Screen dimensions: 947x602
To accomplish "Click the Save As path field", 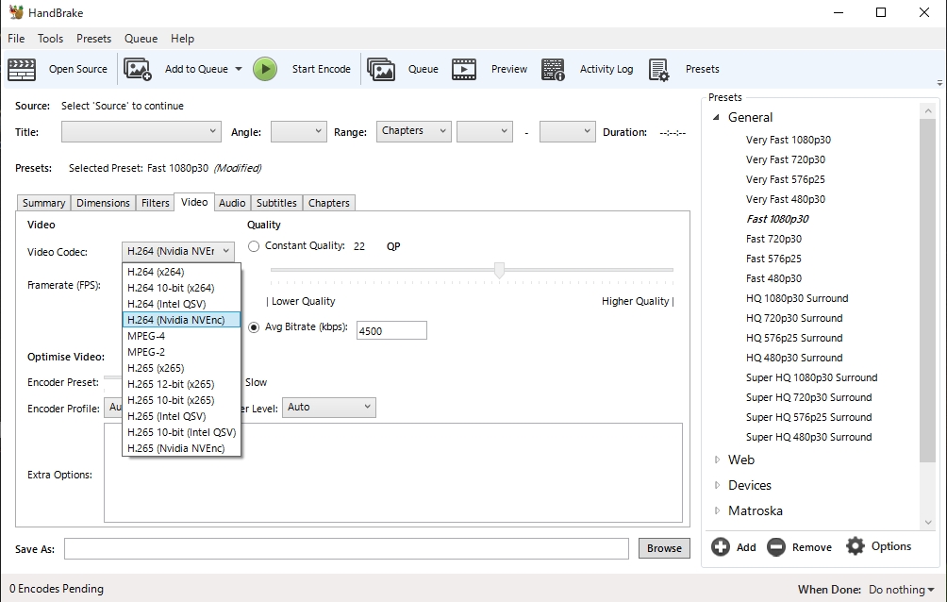I will click(x=346, y=548).
